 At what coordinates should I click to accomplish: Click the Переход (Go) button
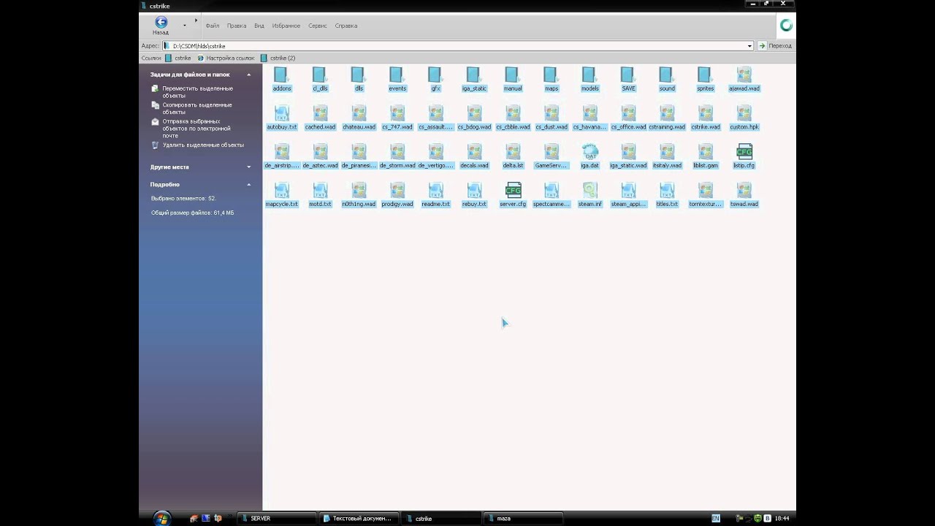[x=775, y=45]
